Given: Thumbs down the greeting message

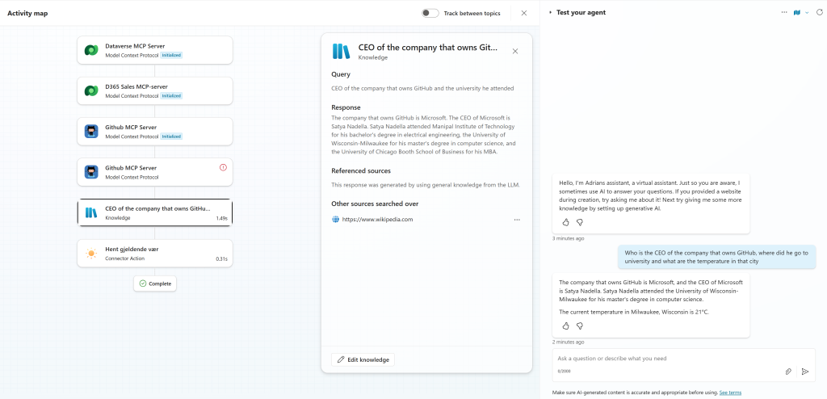Looking at the screenshot, I should click(580, 222).
